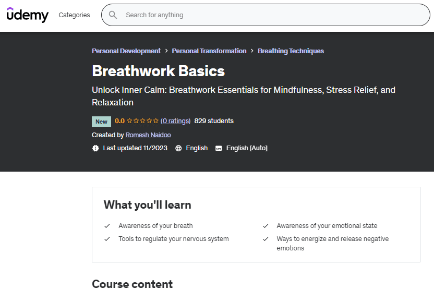Click breadcrumb chevron after Personal Transformation
Viewport: 434px width, 301px height.
coord(252,51)
